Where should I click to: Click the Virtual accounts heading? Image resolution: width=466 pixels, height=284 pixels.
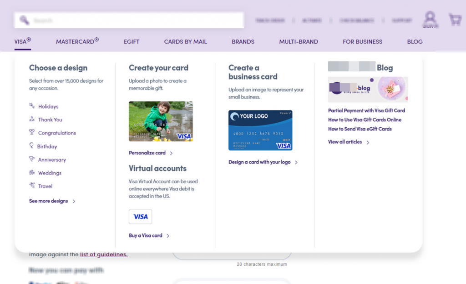click(x=157, y=168)
